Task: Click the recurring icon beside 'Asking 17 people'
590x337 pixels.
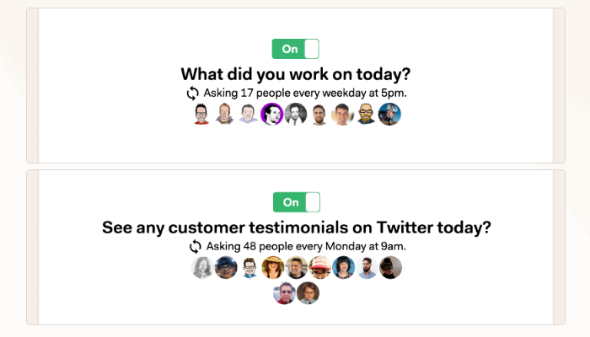Action: pos(193,93)
